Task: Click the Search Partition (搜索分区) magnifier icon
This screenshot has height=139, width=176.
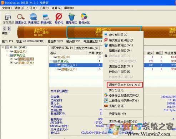Action: (21, 17)
